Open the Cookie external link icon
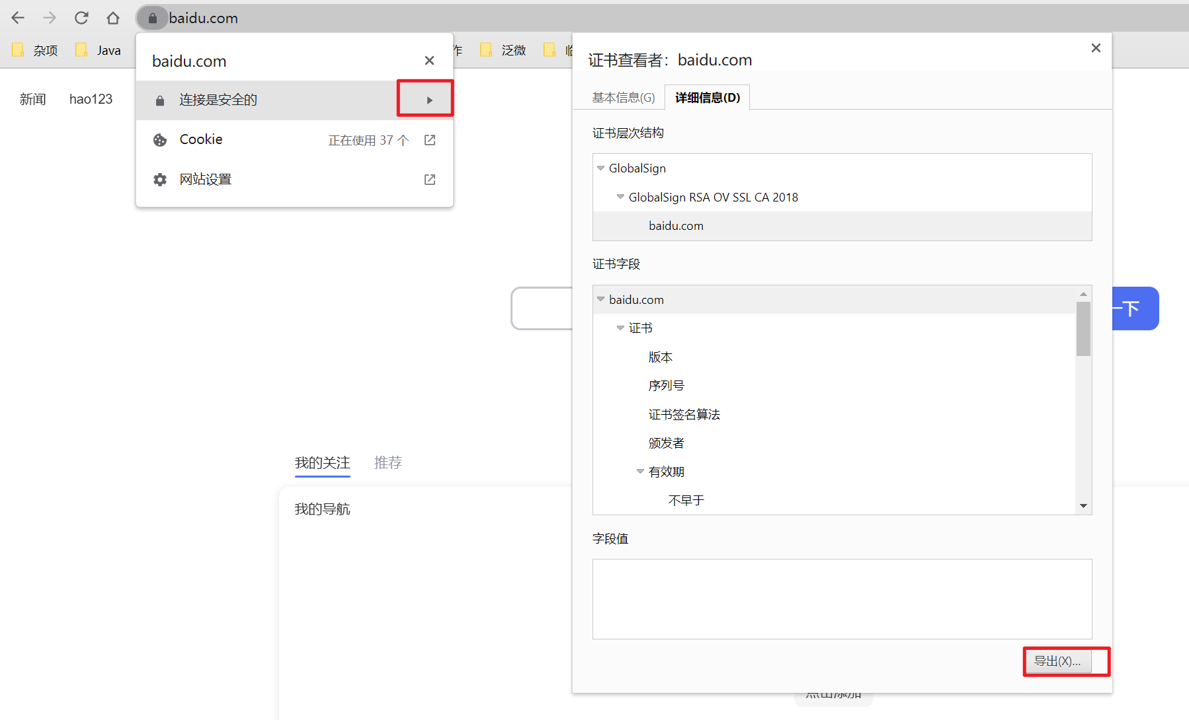Image resolution: width=1189 pixels, height=720 pixels. point(430,140)
